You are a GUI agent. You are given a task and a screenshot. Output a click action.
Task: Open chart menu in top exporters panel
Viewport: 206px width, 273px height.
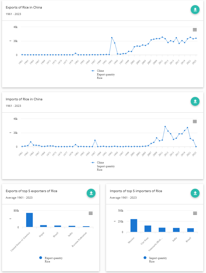pyautogui.click(x=91, y=213)
